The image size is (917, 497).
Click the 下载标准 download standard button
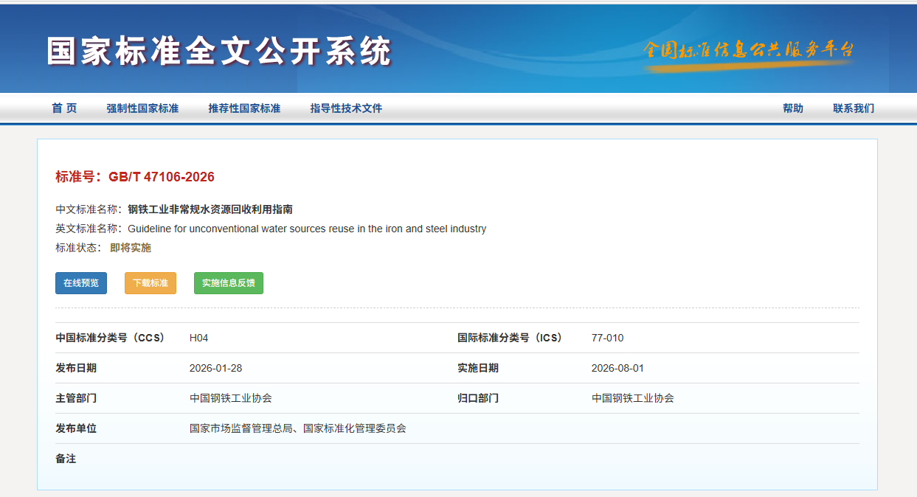point(150,283)
